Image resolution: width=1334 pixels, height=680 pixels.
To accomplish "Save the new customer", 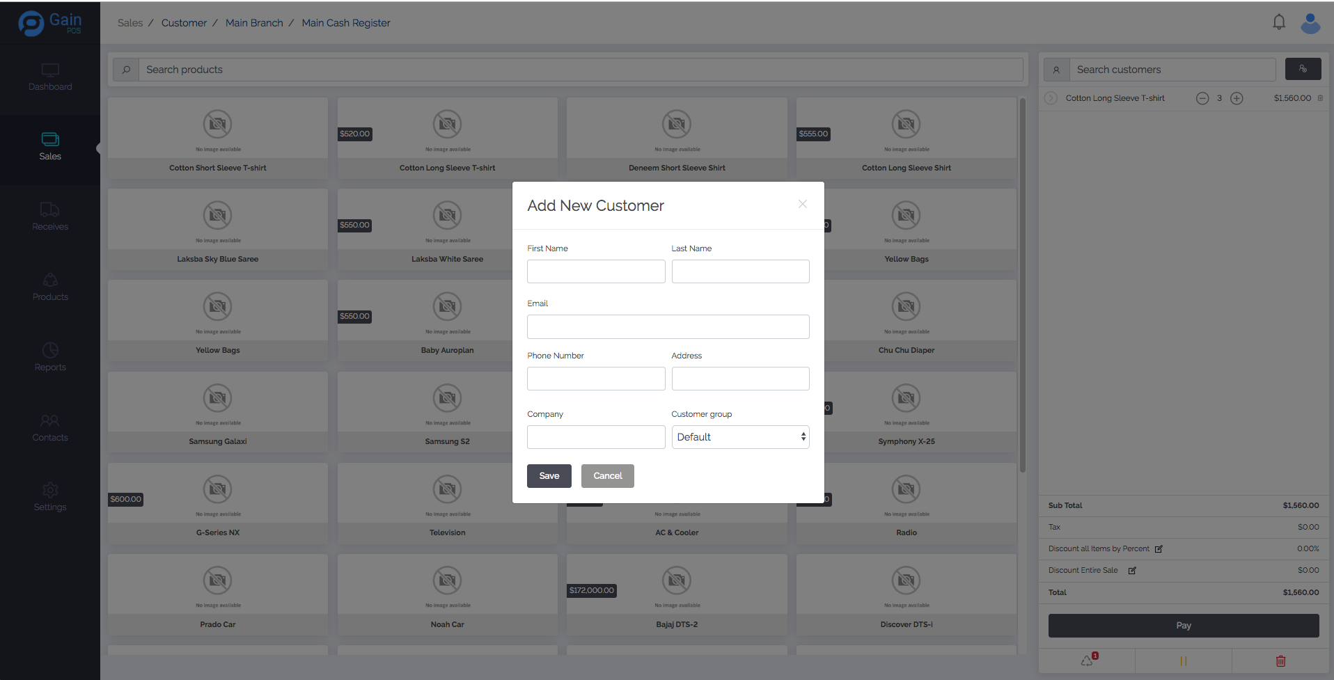I will pyautogui.click(x=549, y=476).
